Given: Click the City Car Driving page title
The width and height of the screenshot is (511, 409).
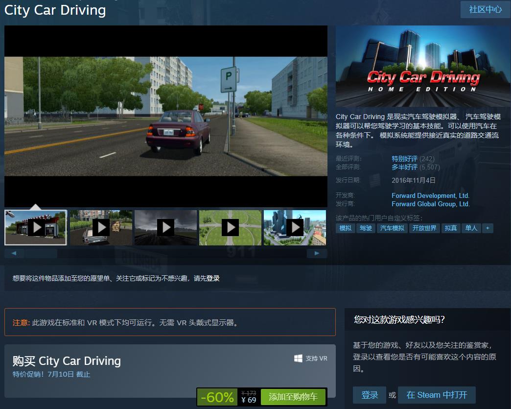Looking at the screenshot, I should click(55, 10).
